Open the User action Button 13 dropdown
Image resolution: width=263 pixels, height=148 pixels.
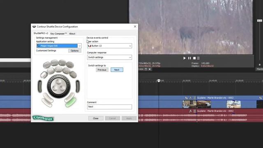[110, 46]
